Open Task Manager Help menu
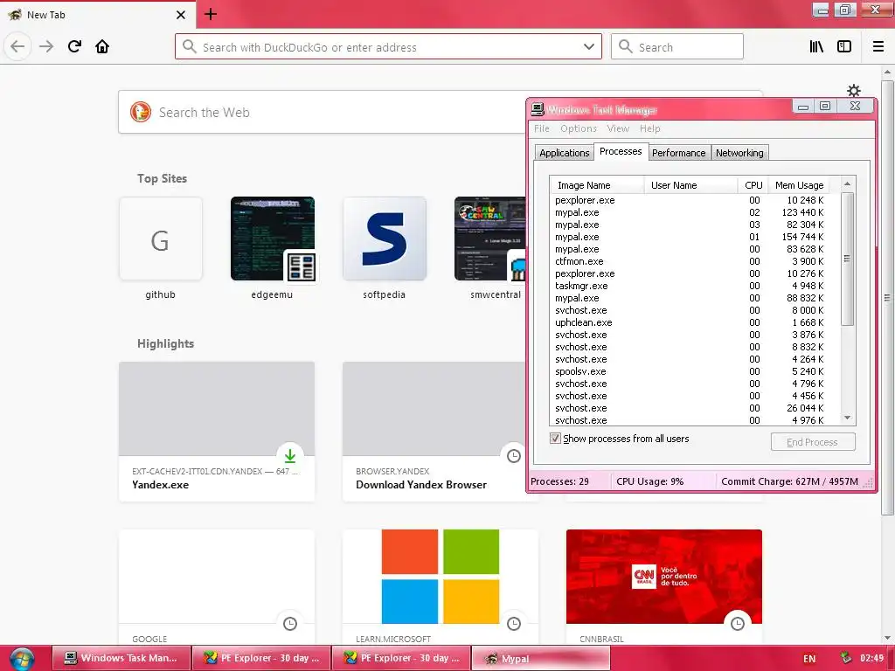The width and height of the screenshot is (895, 671). [x=649, y=128]
